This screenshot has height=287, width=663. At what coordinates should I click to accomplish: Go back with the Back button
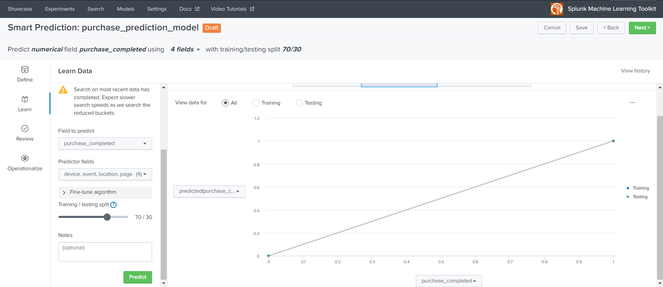[611, 28]
